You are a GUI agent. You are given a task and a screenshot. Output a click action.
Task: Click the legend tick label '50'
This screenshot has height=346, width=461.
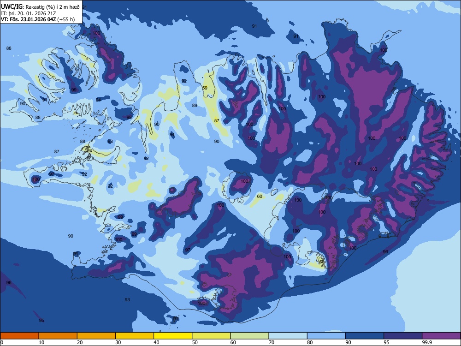pyautogui.click(x=195, y=342)
